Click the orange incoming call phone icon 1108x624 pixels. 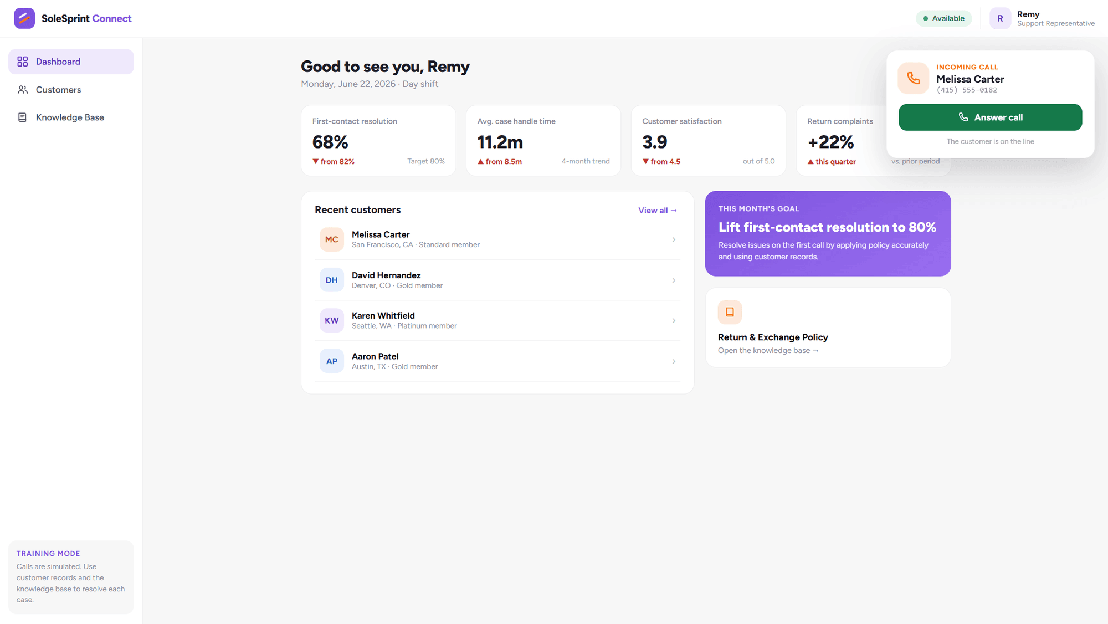point(914,78)
